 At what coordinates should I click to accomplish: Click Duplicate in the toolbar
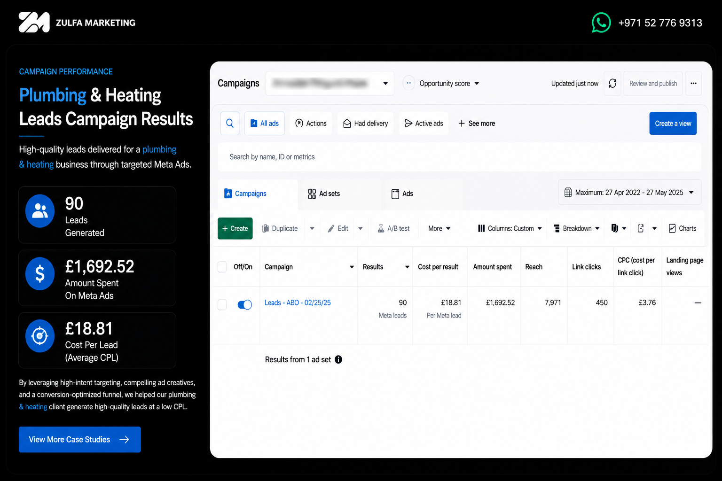tap(280, 228)
